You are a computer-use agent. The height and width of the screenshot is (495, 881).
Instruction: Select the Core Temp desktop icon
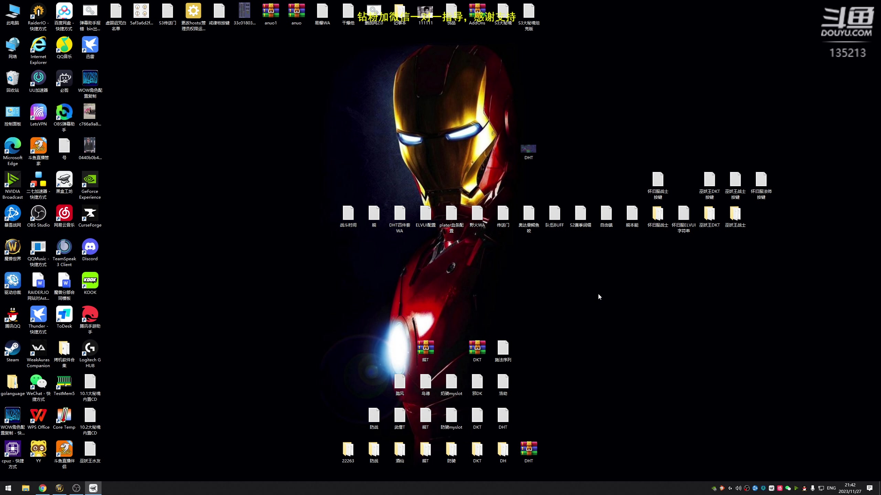[x=64, y=418]
